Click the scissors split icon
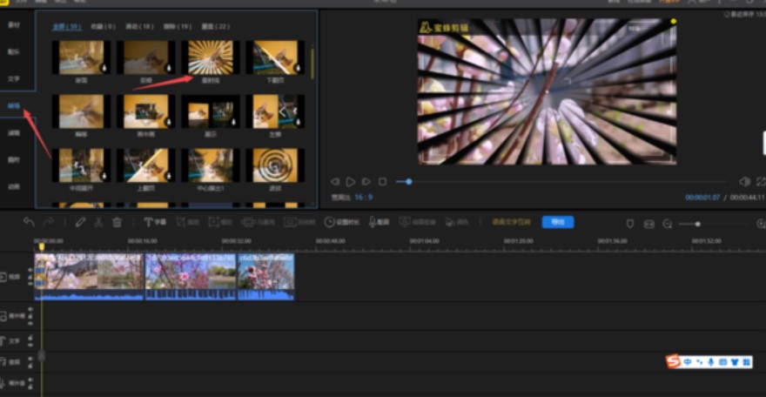This screenshot has height=397, width=766. click(x=98, y=222)
